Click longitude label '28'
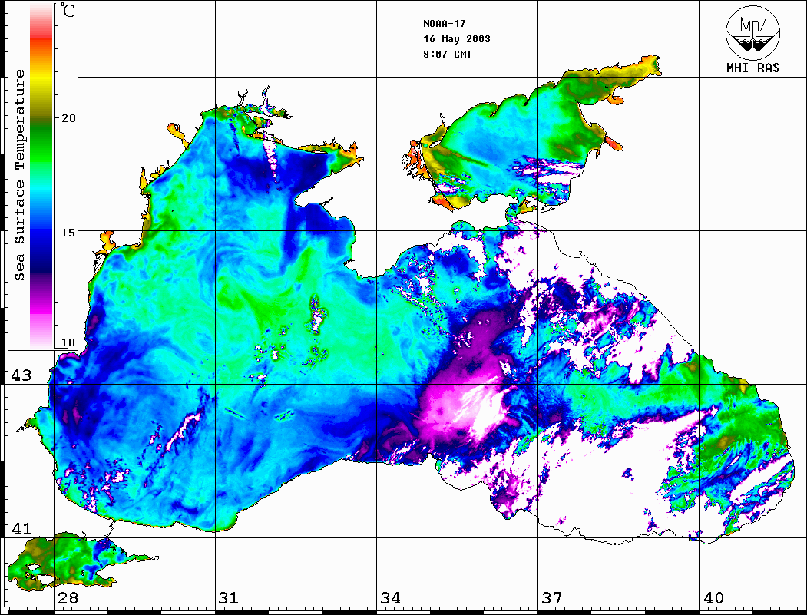The image size is (807, 615). click(x=68, y=598)
